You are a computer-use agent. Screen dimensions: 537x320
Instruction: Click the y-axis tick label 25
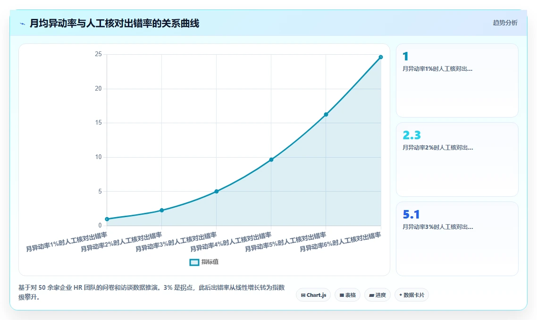[98, 54]
